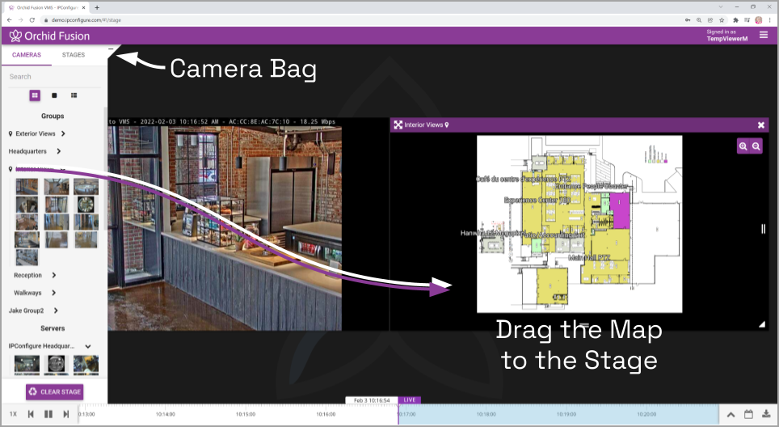Click the export download icon

pyautogui.click(x=766, y=414)
